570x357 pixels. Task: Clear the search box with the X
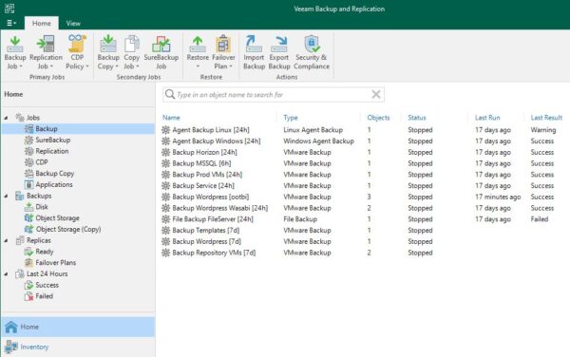pyautogui.click(x=376, y=94)
